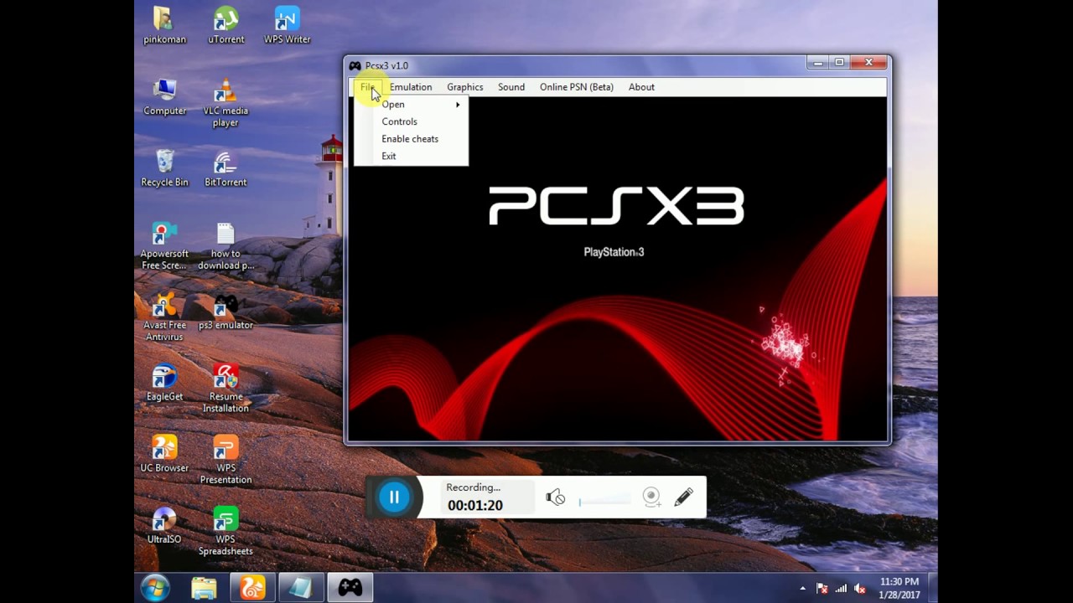Open the Online PSN (Beta) menu

(x=577, y=87)
